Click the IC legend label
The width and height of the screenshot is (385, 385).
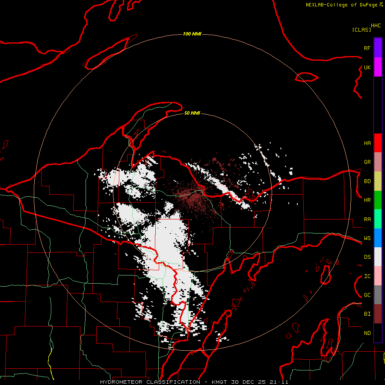367,276
